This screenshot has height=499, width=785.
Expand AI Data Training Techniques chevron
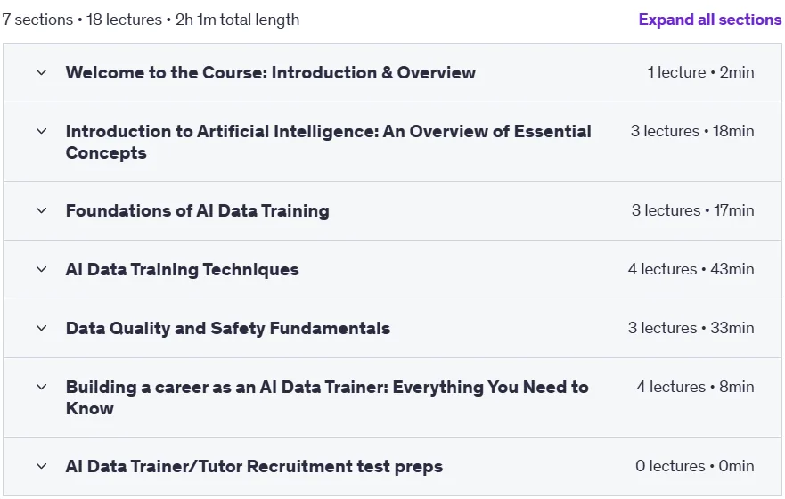coord(42,270)
